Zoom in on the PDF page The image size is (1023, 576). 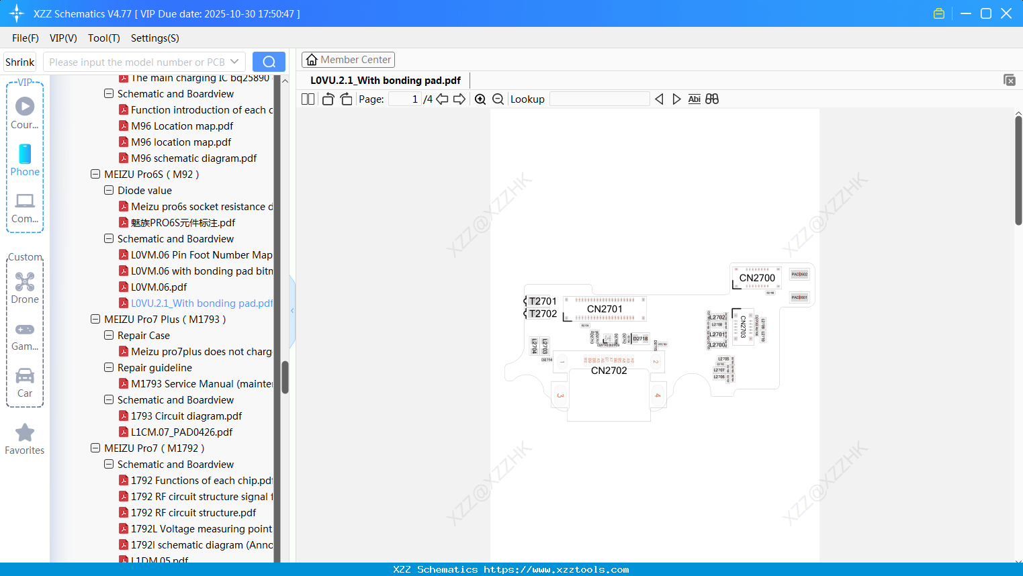(x=480, y=99)
